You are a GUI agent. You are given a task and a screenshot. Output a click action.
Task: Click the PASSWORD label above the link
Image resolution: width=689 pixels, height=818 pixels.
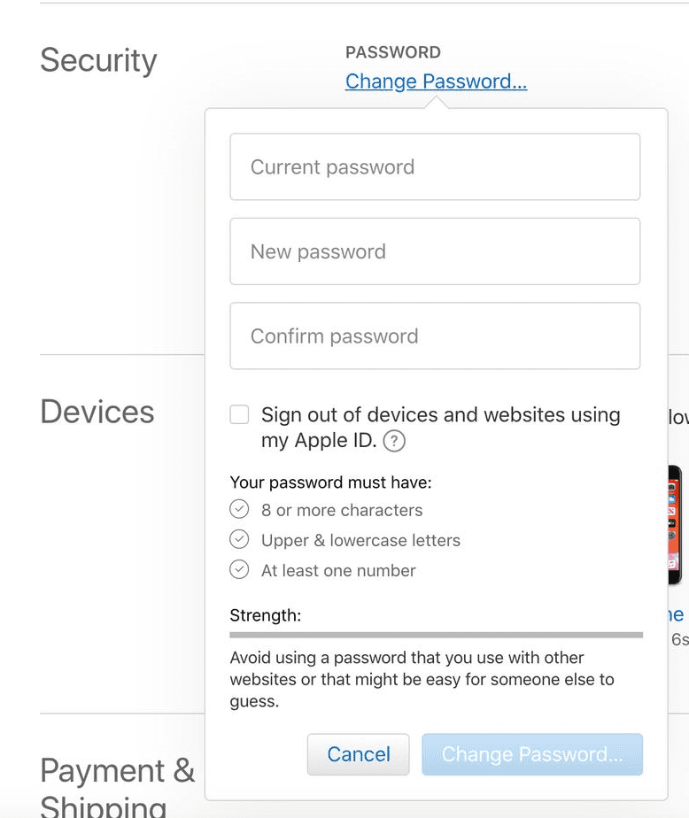[393, 52]
